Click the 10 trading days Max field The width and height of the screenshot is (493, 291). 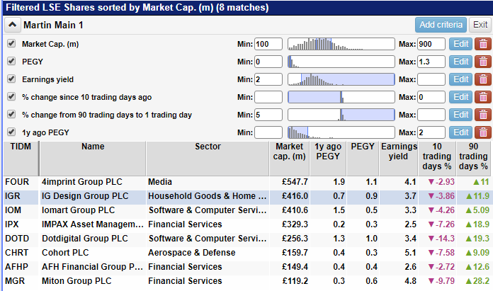tap(431, 97)
